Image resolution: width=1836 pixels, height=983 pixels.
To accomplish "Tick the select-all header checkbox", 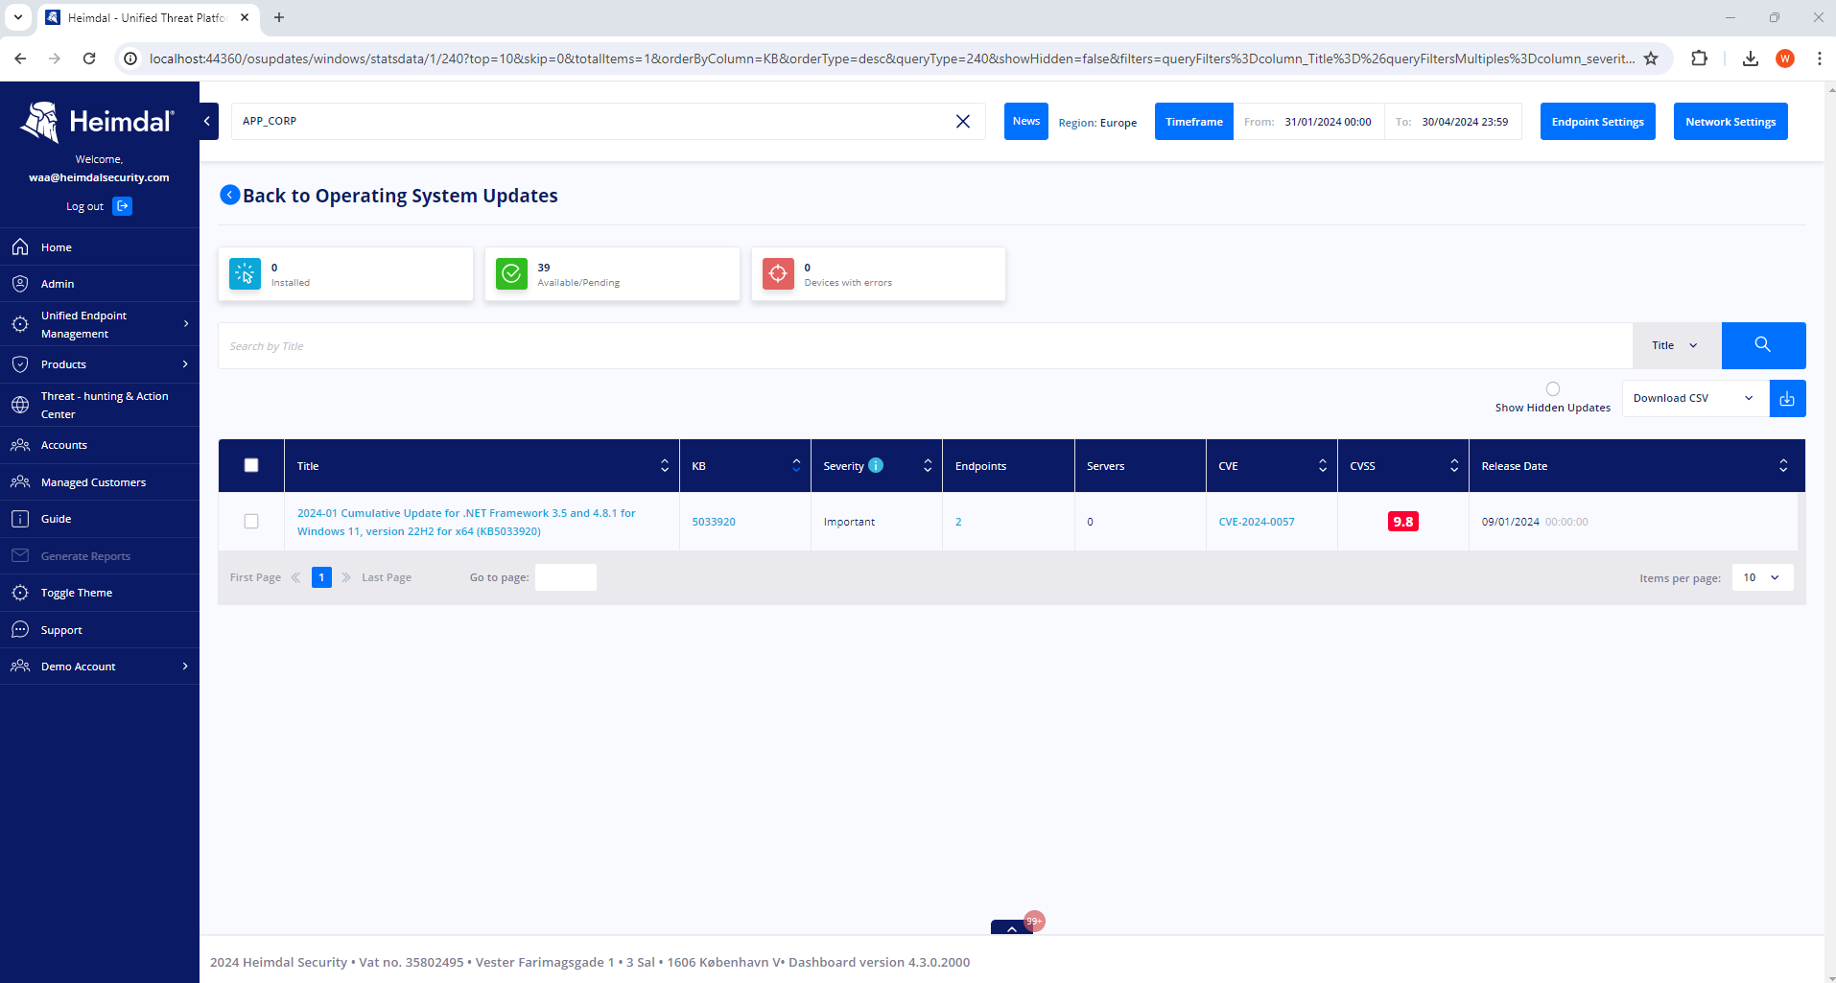I will (251, 465).
